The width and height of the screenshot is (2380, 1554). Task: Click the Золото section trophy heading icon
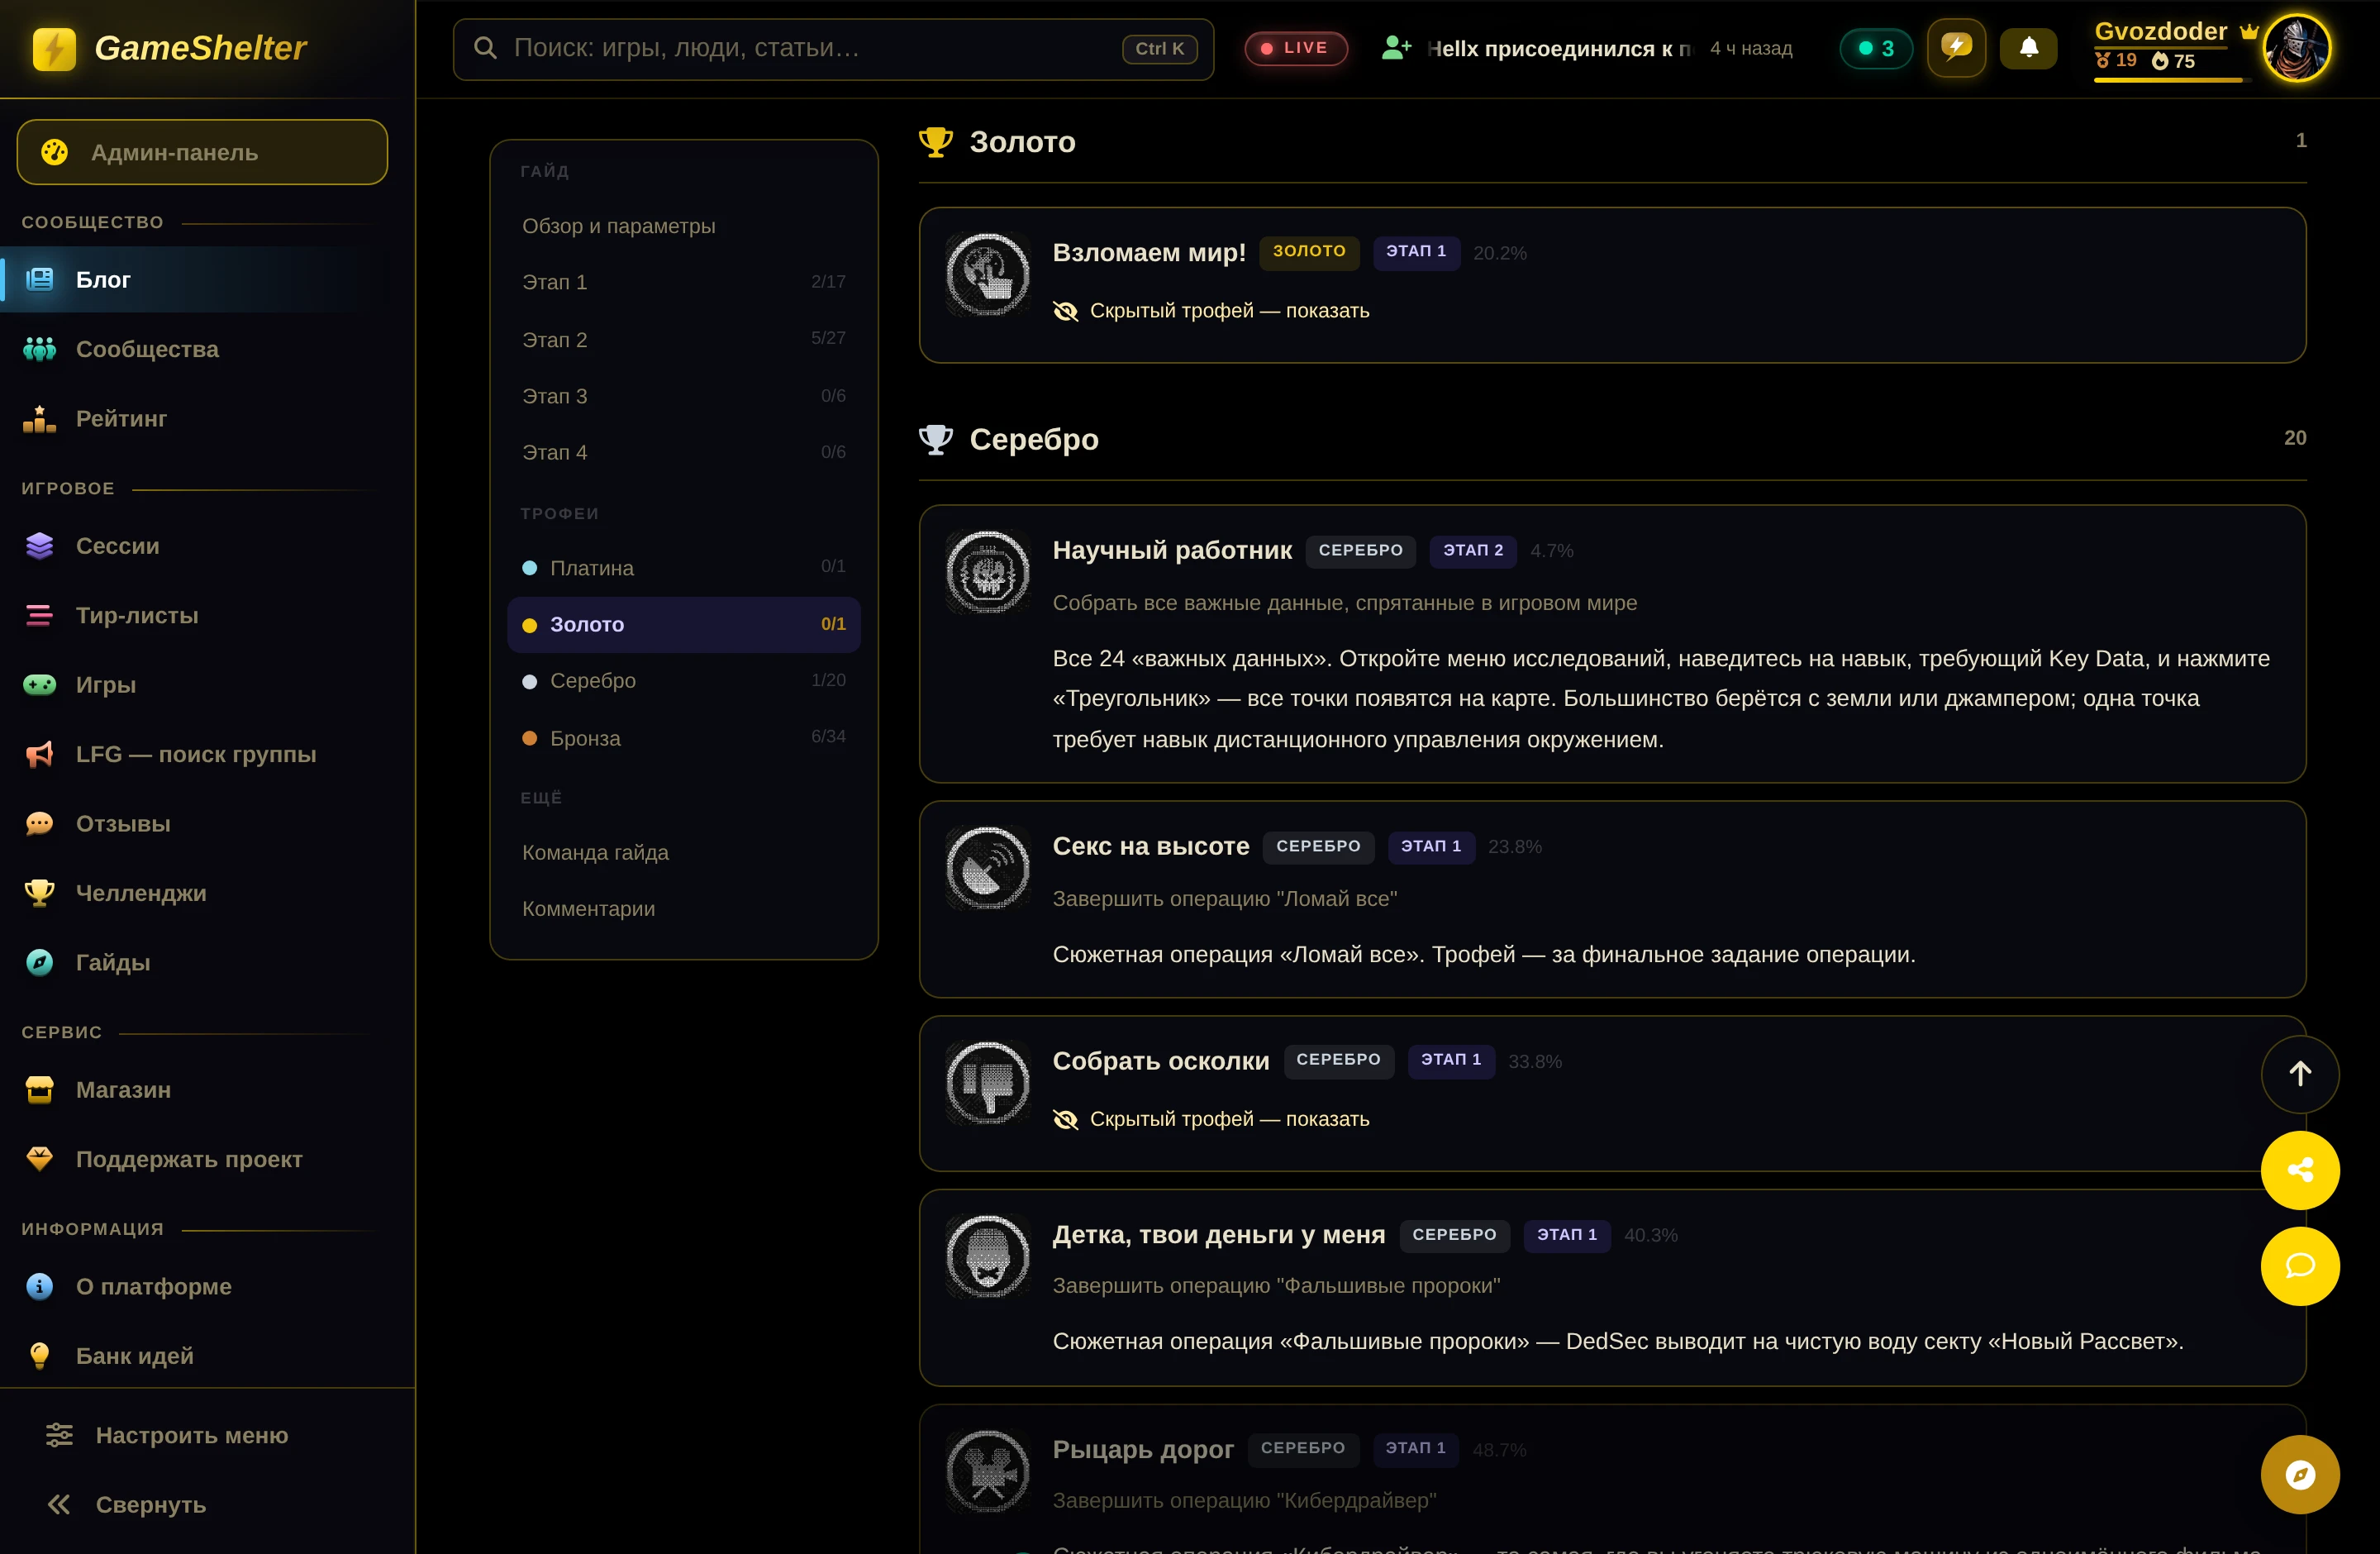(936, 141)
